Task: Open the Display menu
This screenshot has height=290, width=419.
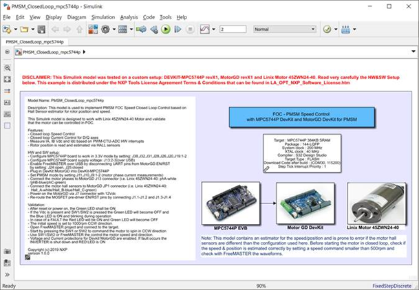Action: [x=54, y=17]
